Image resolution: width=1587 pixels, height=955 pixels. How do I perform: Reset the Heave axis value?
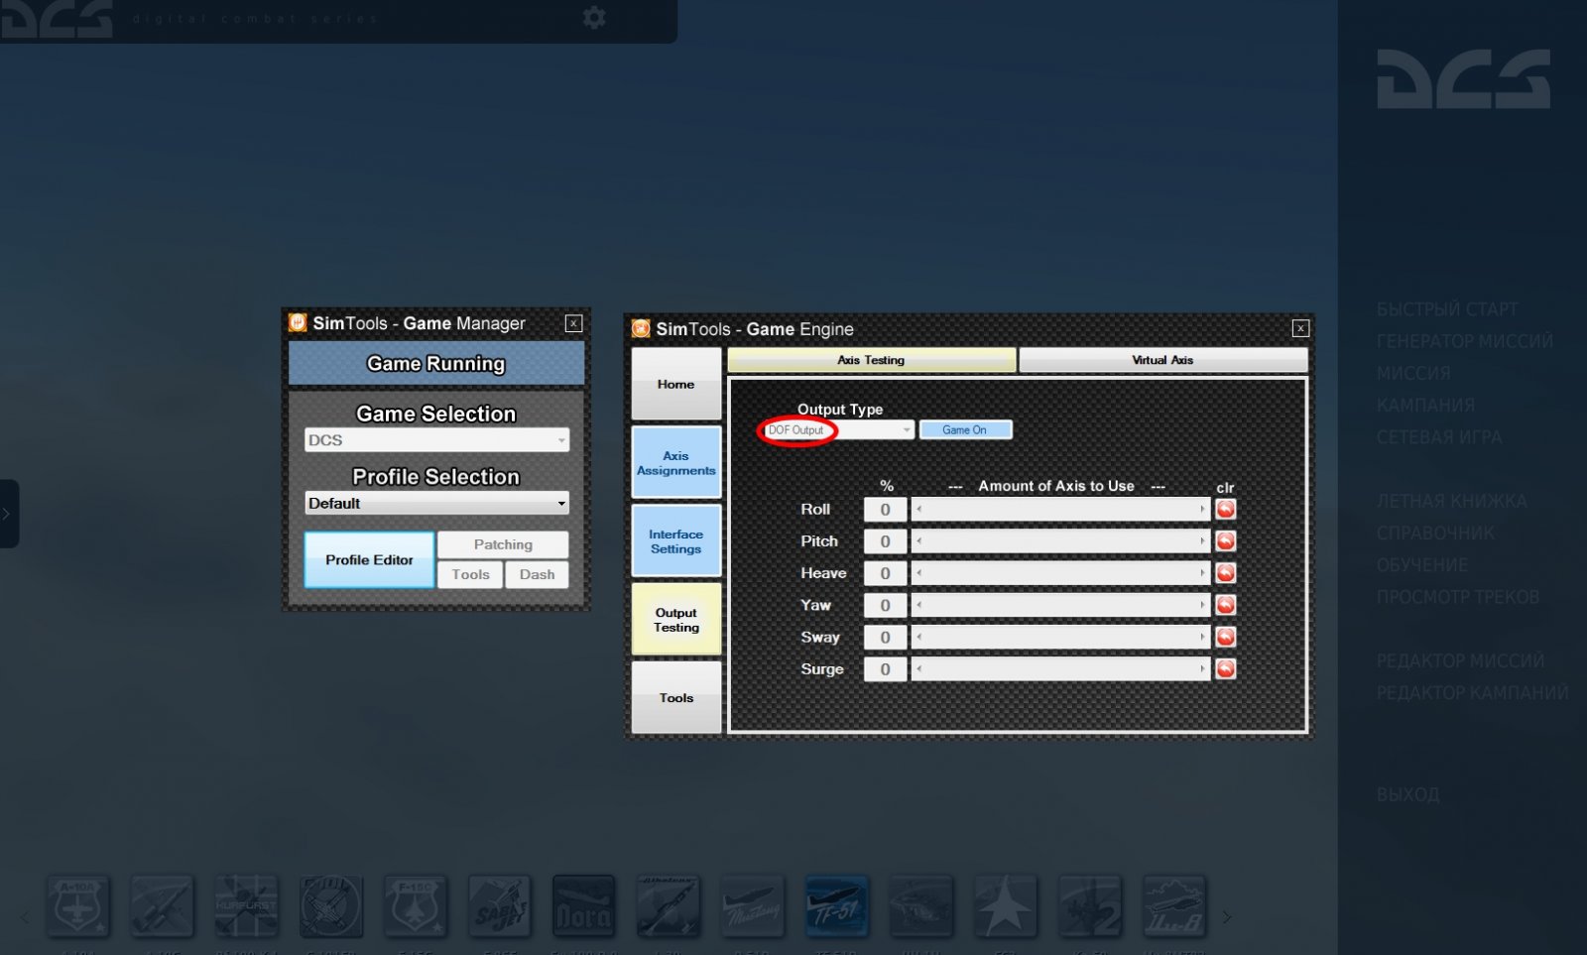[1226, 573]
